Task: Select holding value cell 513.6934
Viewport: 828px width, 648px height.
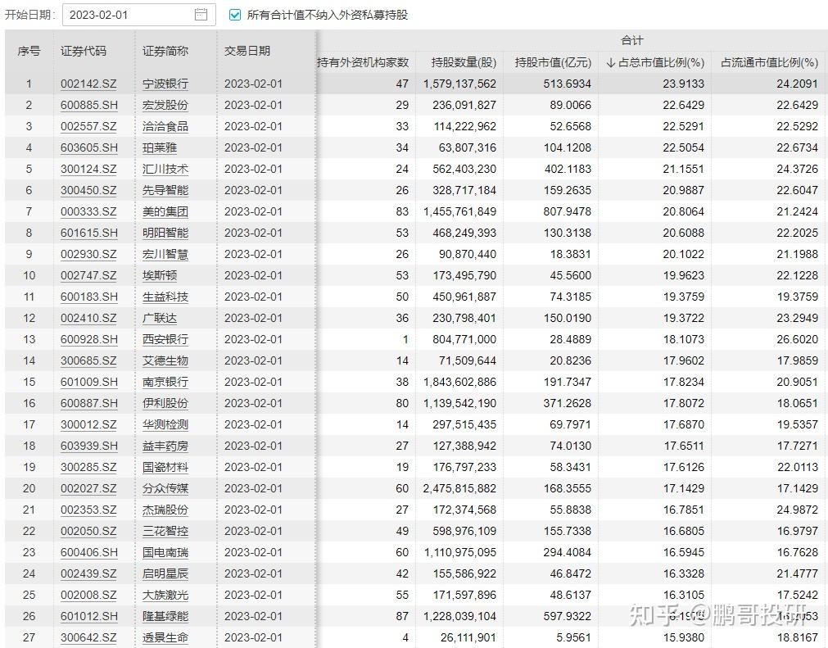Action: tap(567, 84)
